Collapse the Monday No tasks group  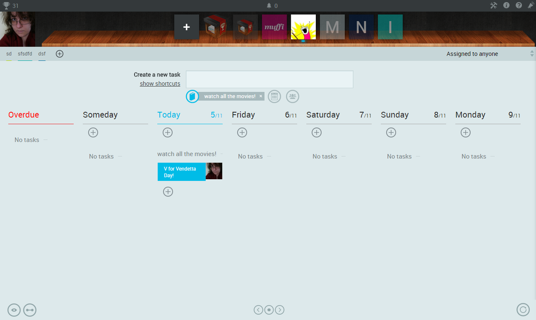click(x=492, y=156)
